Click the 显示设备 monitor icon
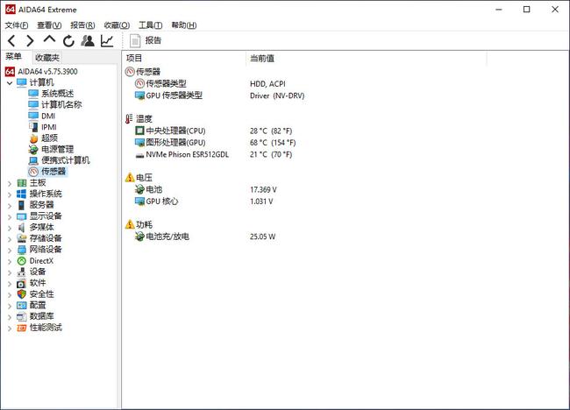570x410 pixels. pyautogui.click(x=22, y=216)
